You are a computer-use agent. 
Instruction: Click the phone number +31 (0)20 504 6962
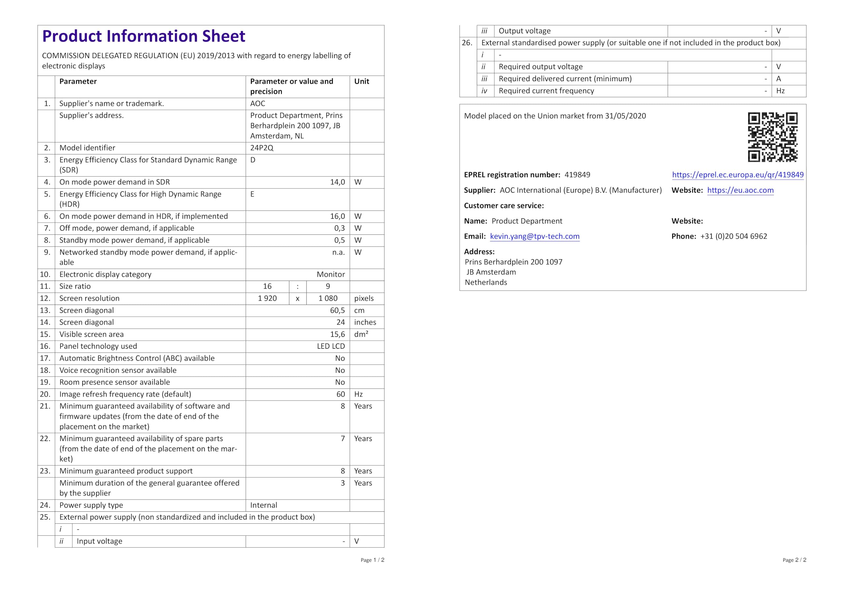tap(733, 236)
